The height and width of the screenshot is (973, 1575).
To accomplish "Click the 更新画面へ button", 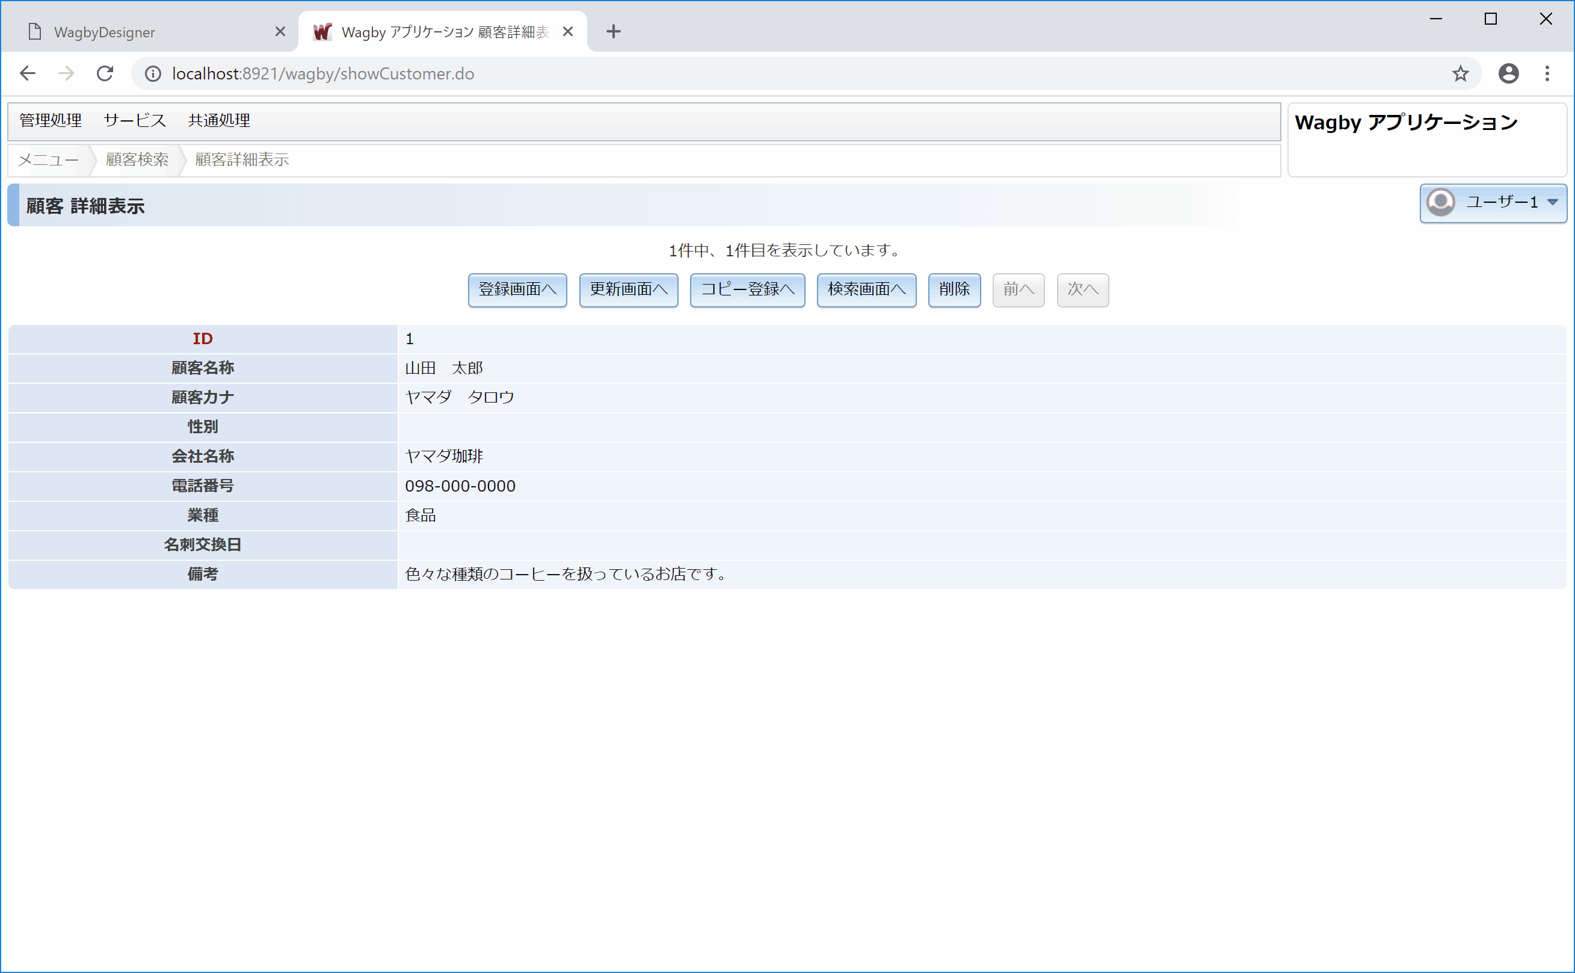I will 629,289.
